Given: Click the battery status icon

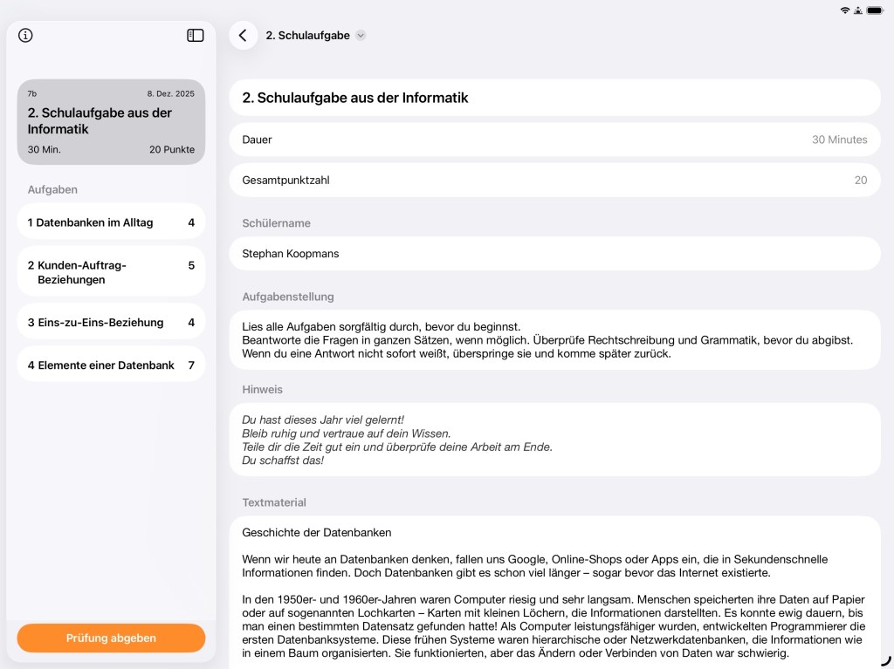Looking at the screenshot, I should click(875, 10).
